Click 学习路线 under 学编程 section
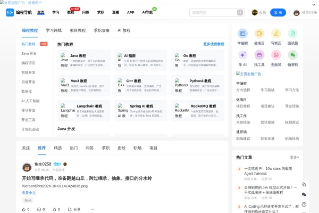 coord(267,90)
